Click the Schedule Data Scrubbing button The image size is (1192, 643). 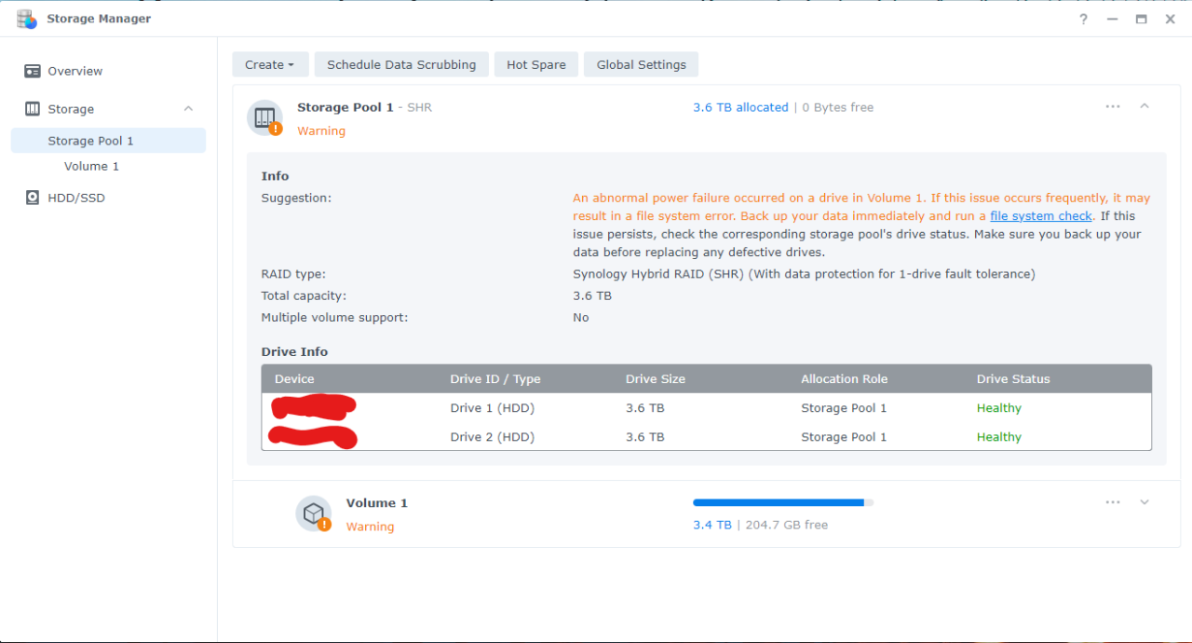click(401, 64)
